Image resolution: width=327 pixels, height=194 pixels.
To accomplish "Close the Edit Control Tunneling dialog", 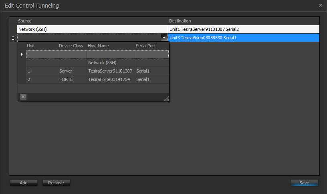I will (x=321, y=6).
